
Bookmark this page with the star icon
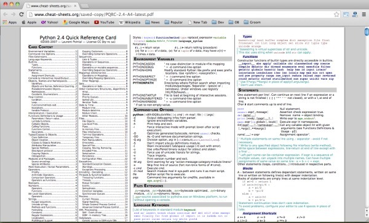point(336,14)
